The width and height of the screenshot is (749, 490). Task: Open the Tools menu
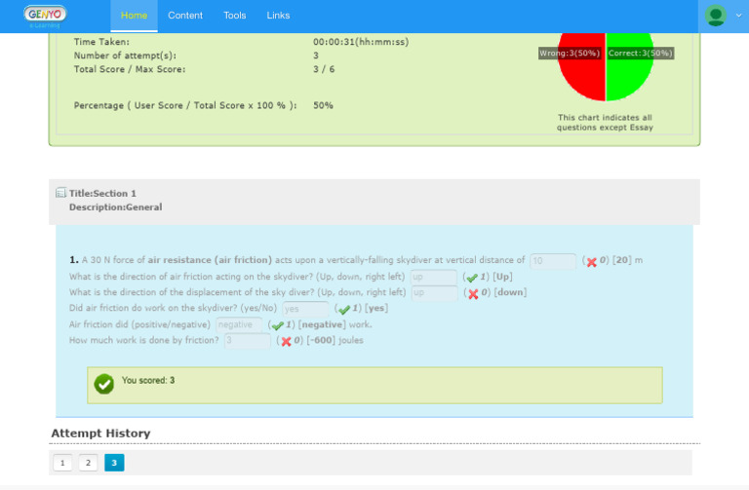234,16
